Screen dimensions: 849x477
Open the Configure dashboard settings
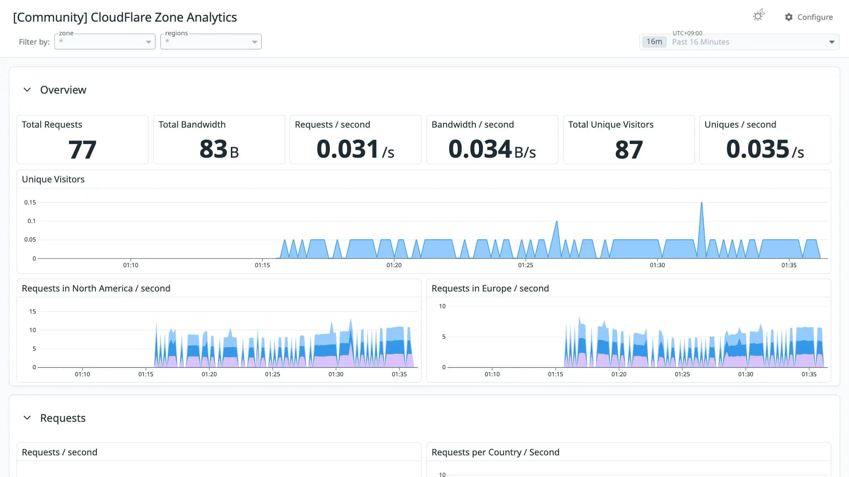[809, 17]
